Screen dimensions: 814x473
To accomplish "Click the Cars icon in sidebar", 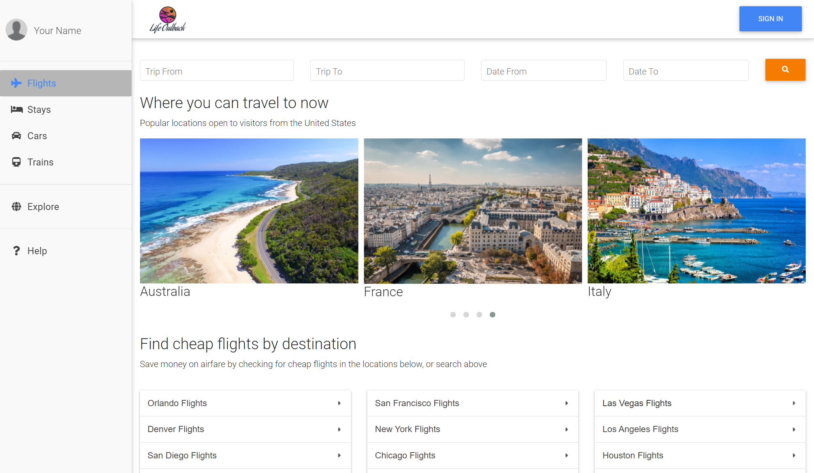I will [x=16, y=136].
